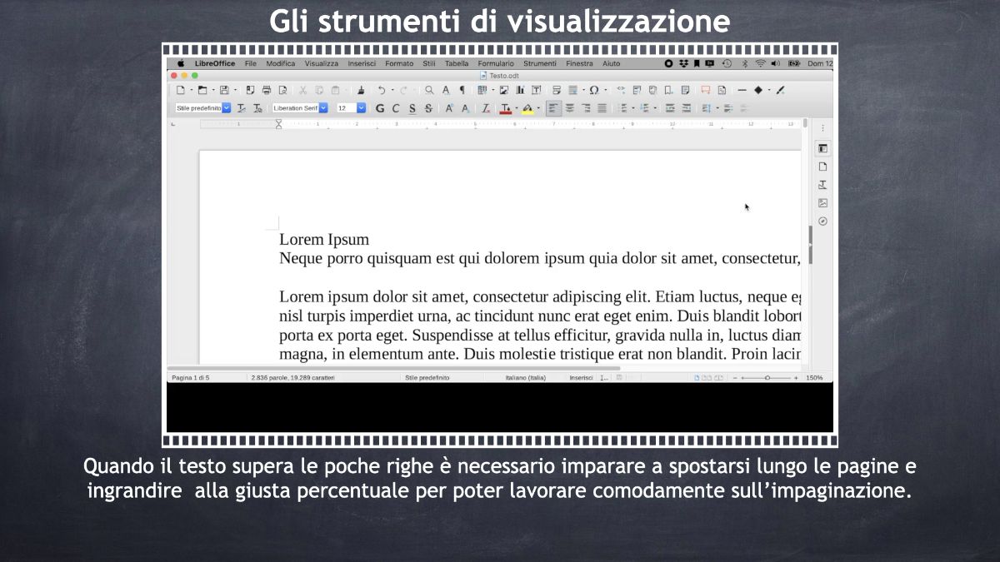Toggle formatting marks pilcrow button
The width and height of the screenshot is (1000, 562).
tap(462, 90)
